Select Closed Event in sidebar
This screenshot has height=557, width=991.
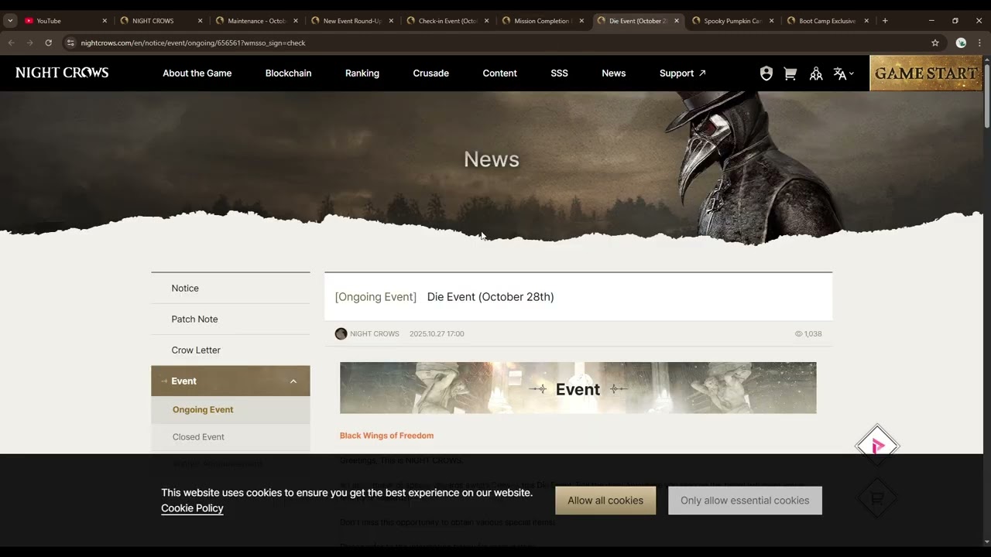pyautogui.click(x=231, y=436)
